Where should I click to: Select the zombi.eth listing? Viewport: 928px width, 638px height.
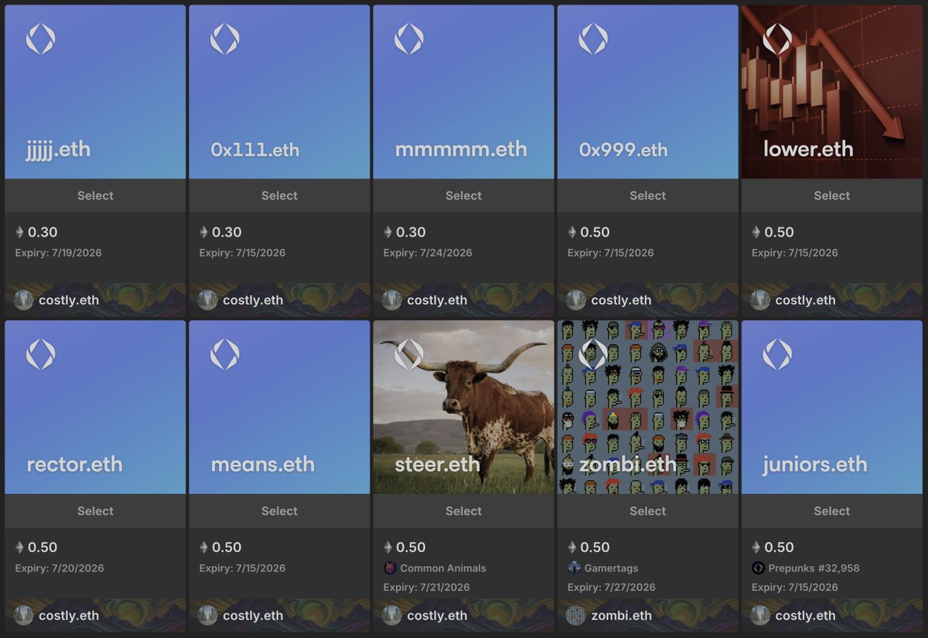coord(647,511)
